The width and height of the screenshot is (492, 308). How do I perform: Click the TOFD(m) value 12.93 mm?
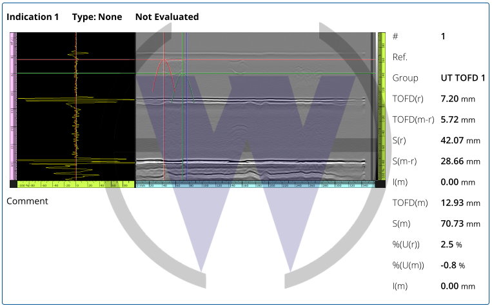tap(460, 203)
